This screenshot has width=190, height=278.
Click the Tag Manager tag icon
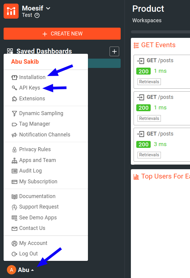[14, 124]
